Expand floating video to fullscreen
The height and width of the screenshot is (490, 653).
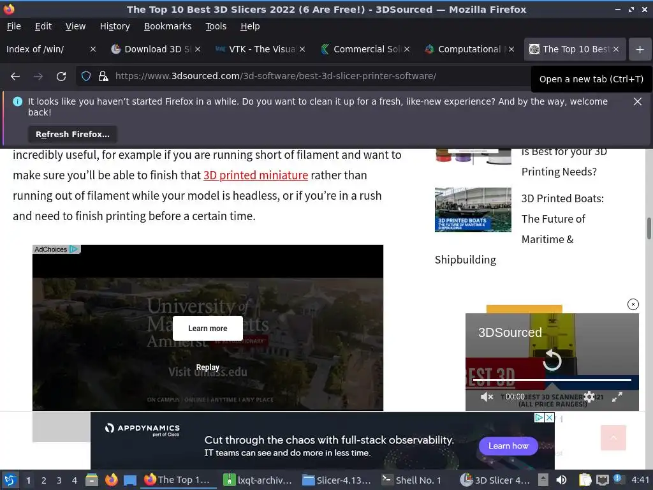coord(617,397)
